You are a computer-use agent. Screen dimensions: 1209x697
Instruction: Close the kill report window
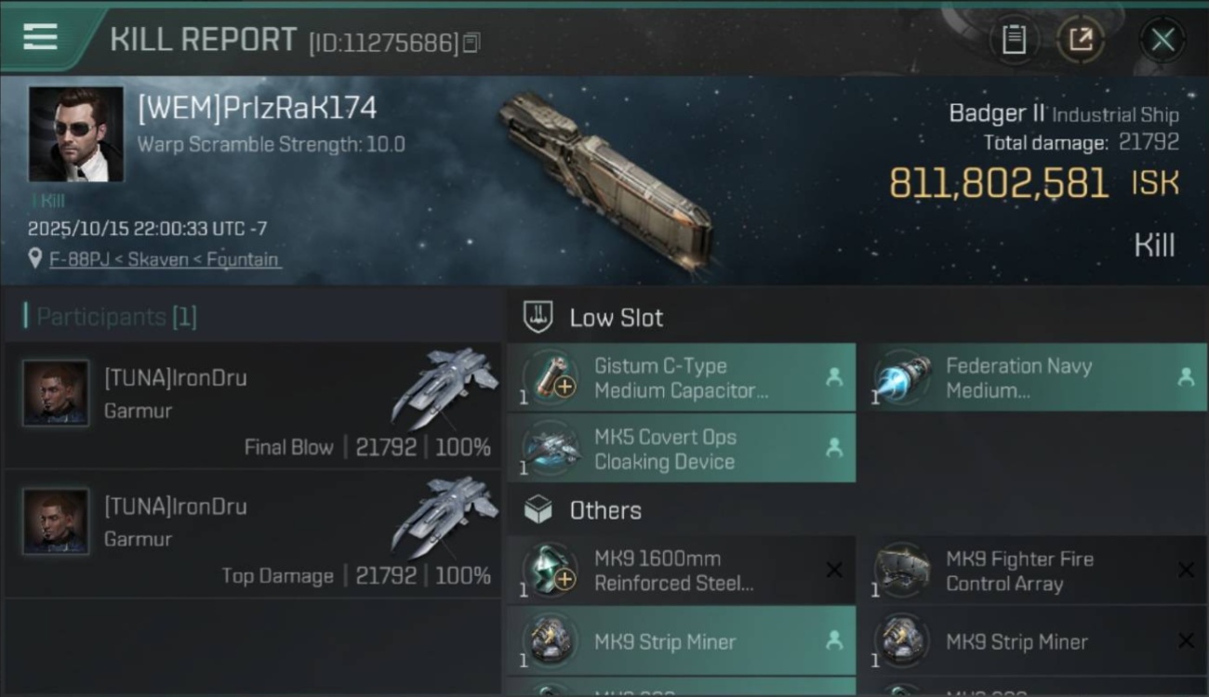(x=1162, y=39)
